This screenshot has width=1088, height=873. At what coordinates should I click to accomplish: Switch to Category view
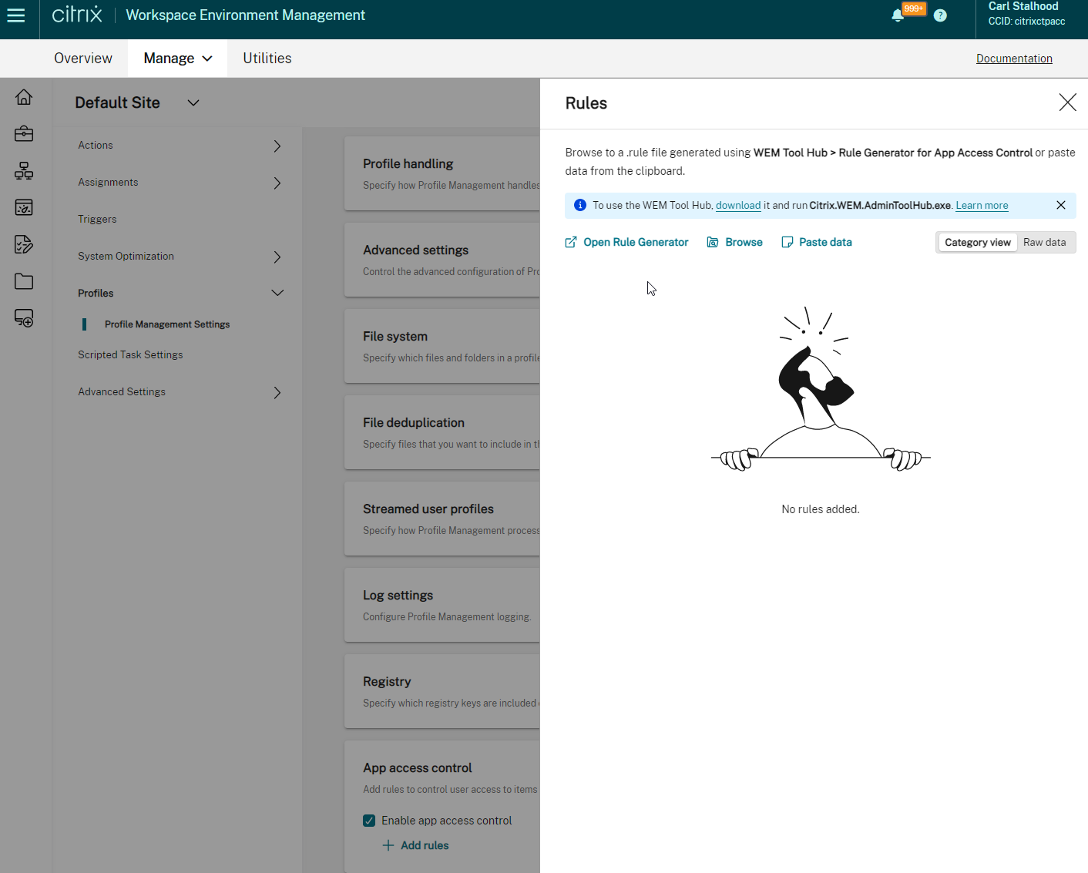tap(977, 242)
